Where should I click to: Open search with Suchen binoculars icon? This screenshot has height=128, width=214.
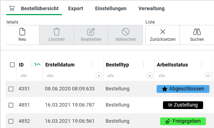(x=197, y=32)
